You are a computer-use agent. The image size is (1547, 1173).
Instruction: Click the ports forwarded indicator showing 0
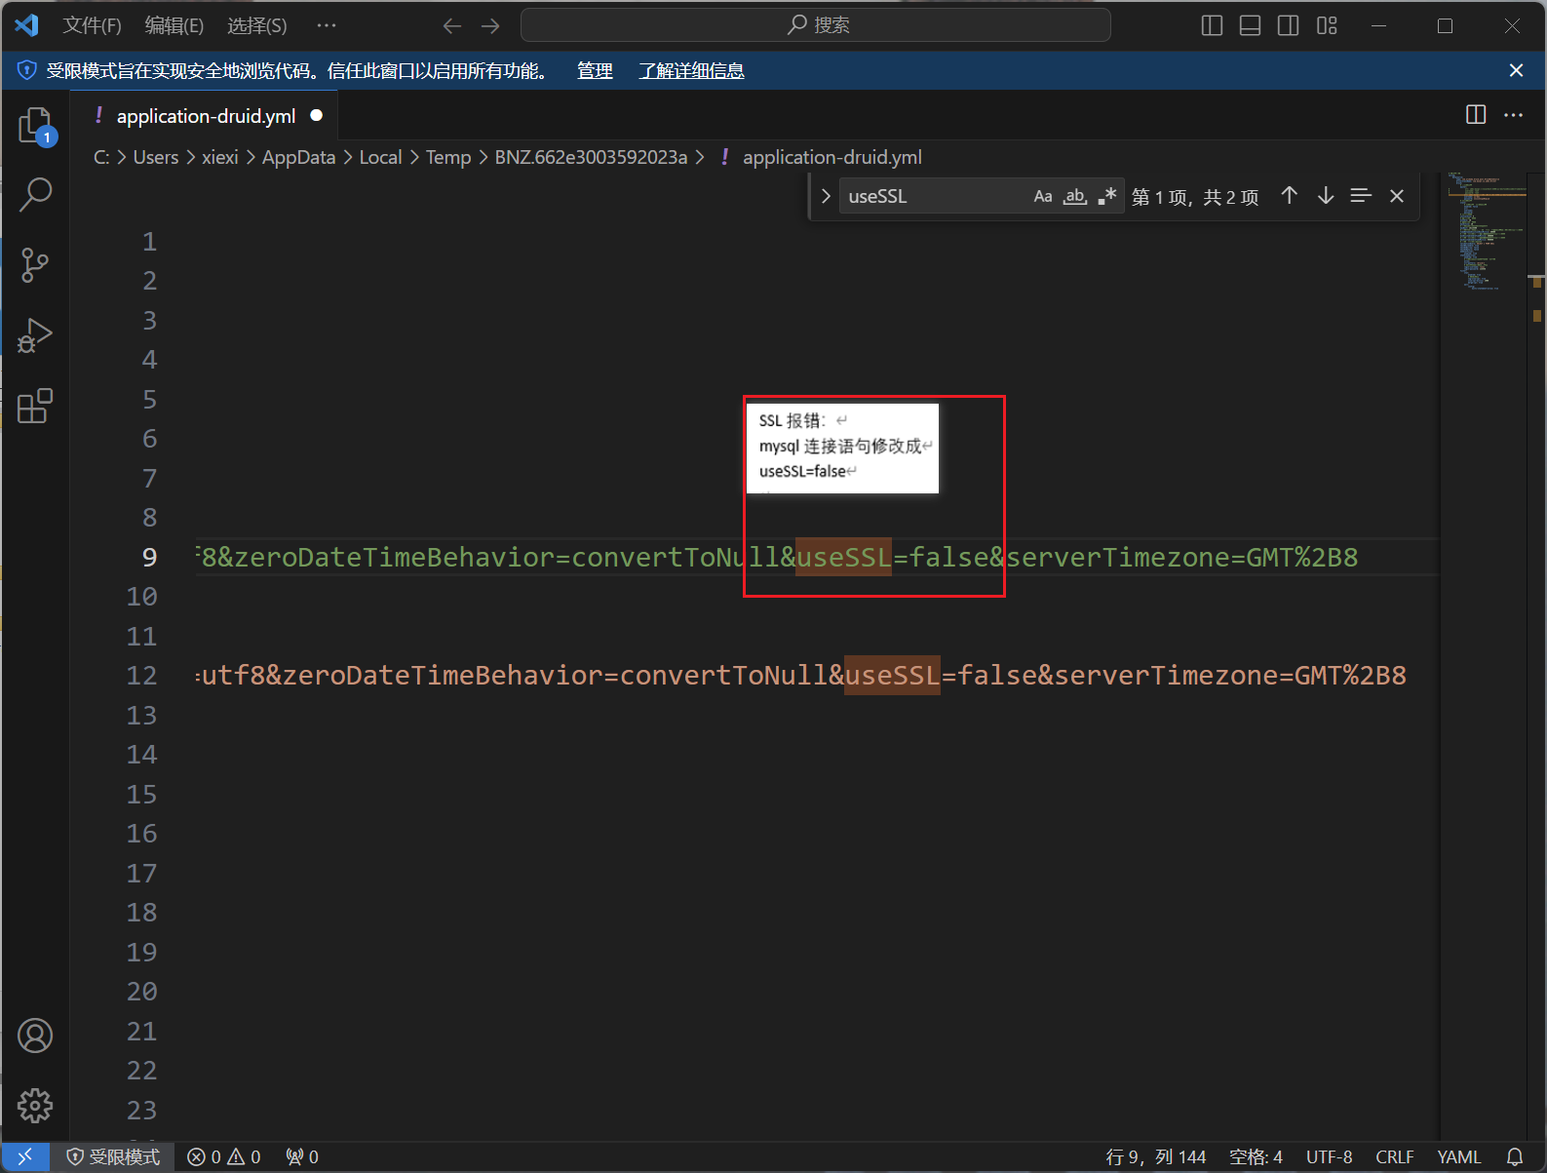click(x=302, y=1156)
